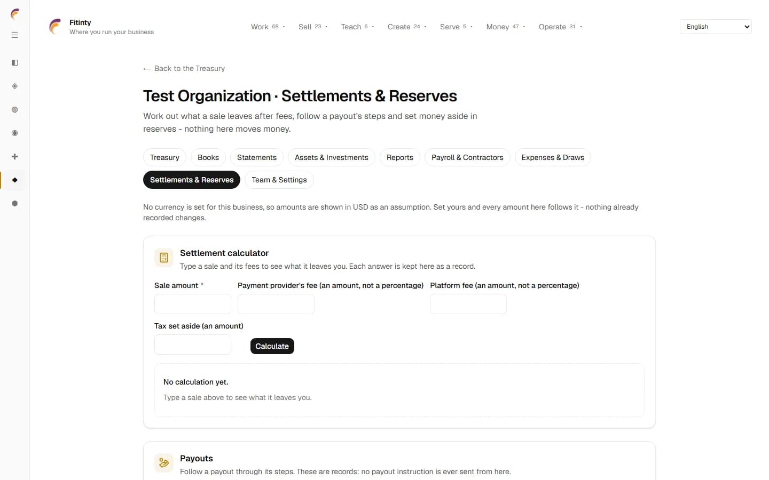Open the hamburger menu in the sidebar

tap(15, 35)
